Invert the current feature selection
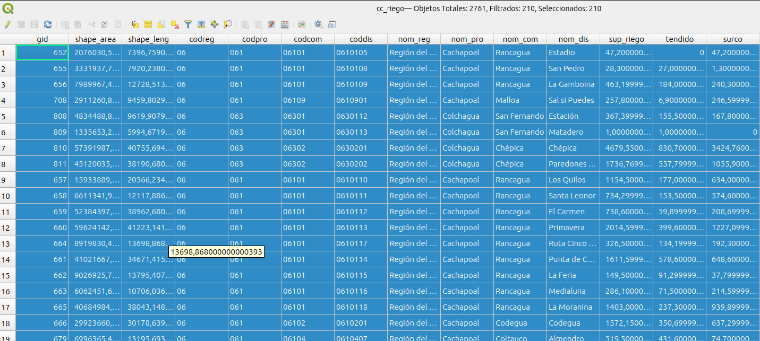Viewport: 760px width, 341px height. [161, 24]
